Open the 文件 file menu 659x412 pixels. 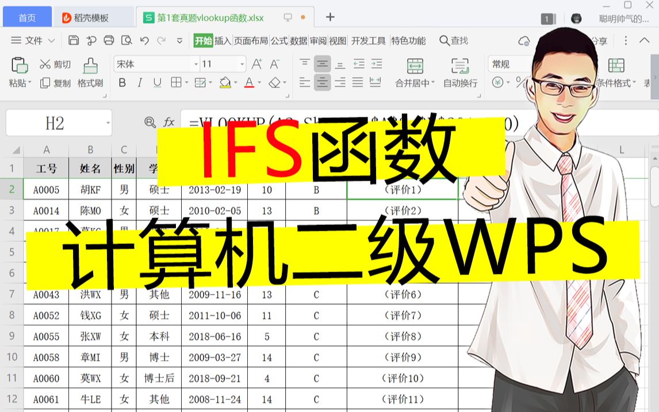pyautogui.click(x=33, y=40)
